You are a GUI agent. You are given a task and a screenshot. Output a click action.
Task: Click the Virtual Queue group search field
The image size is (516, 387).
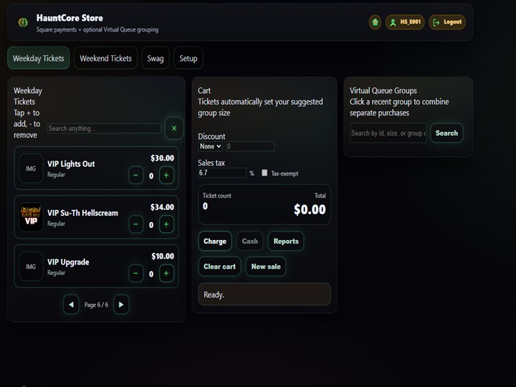point(388,133)
